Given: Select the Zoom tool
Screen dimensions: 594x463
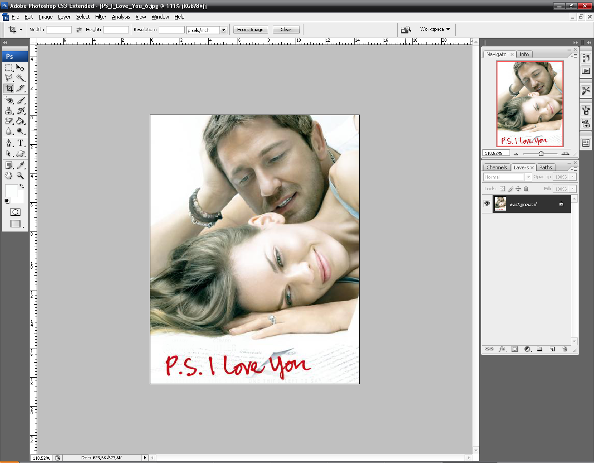Looking at the screenshot, I should 20,175.
